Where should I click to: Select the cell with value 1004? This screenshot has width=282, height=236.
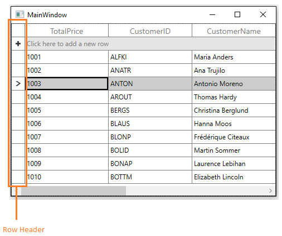(67, 97)
